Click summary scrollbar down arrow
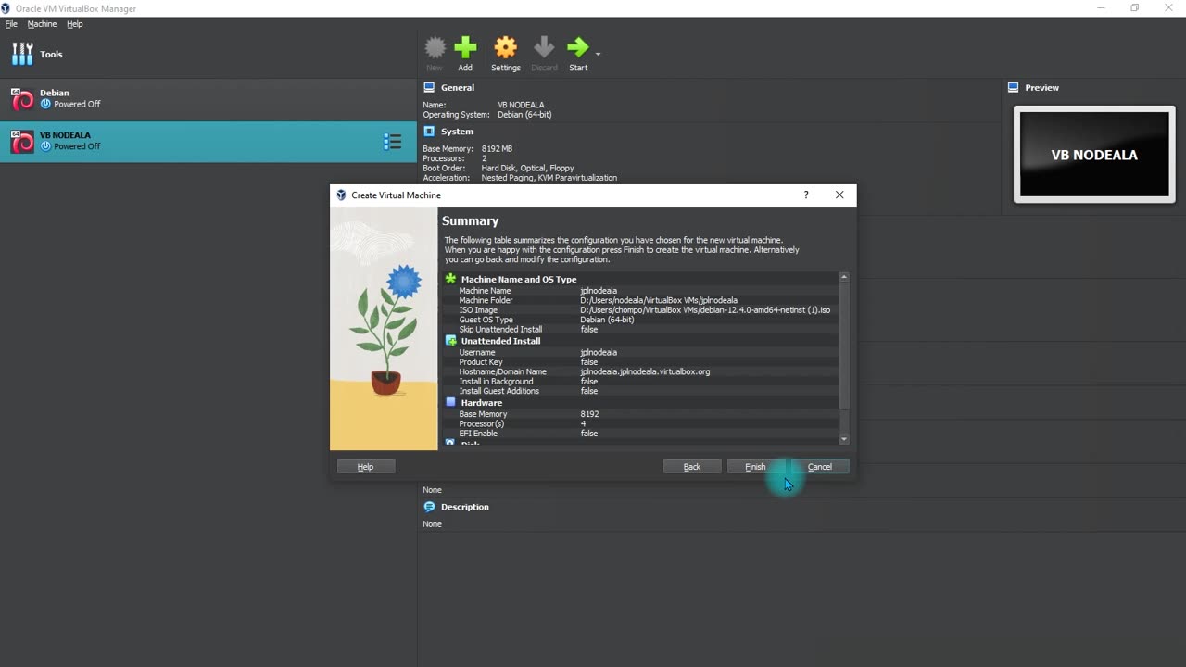The height and width of the screenshot is (667, 1186). pyautogui.click(x=844, y=439)
